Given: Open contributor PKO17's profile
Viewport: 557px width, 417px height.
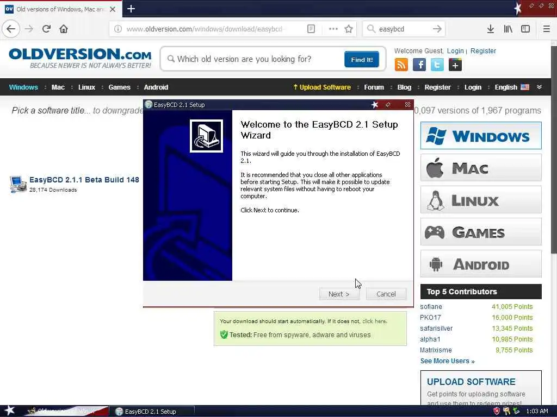Looking at the screenshot, I should click(430, 318).
